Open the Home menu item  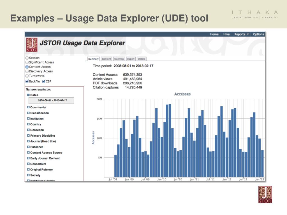214,34
